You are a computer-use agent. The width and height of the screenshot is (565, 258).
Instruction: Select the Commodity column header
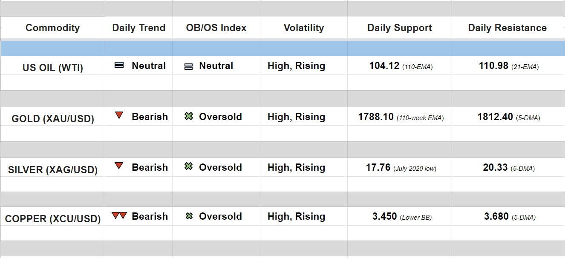point(52,28)
